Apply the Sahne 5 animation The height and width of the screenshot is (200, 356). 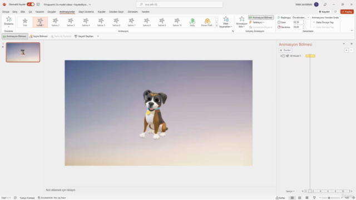[x=101, y=22]
